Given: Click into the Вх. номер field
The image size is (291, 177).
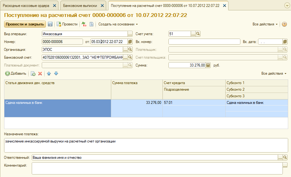Looking at the screenshot, I should point(204,42).
